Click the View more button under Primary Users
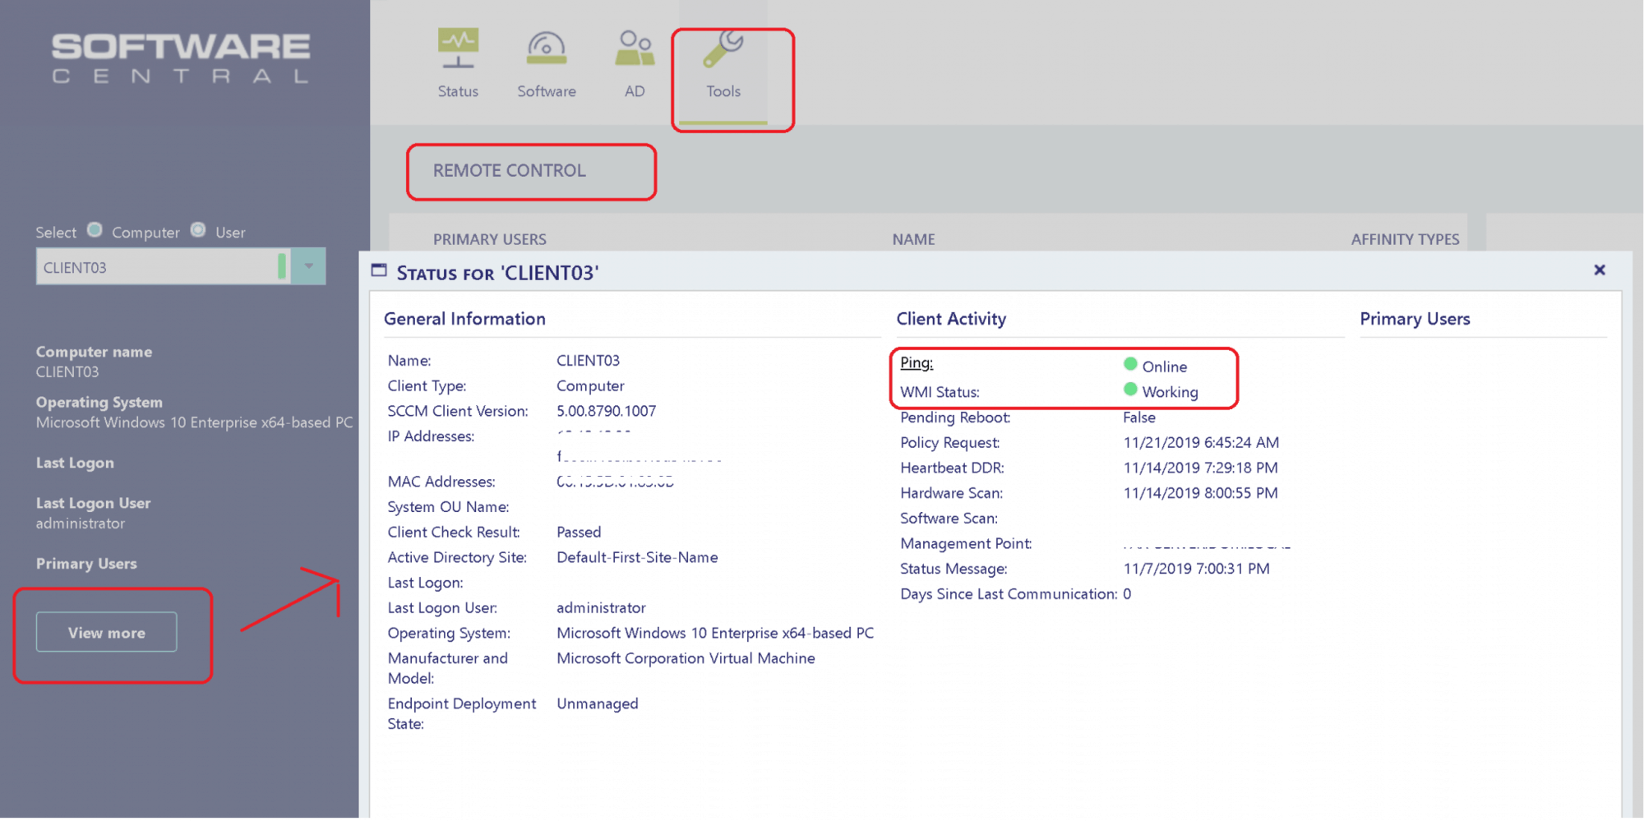The image size is (1644, 821). pyautogui.click(x=106, y=632)
